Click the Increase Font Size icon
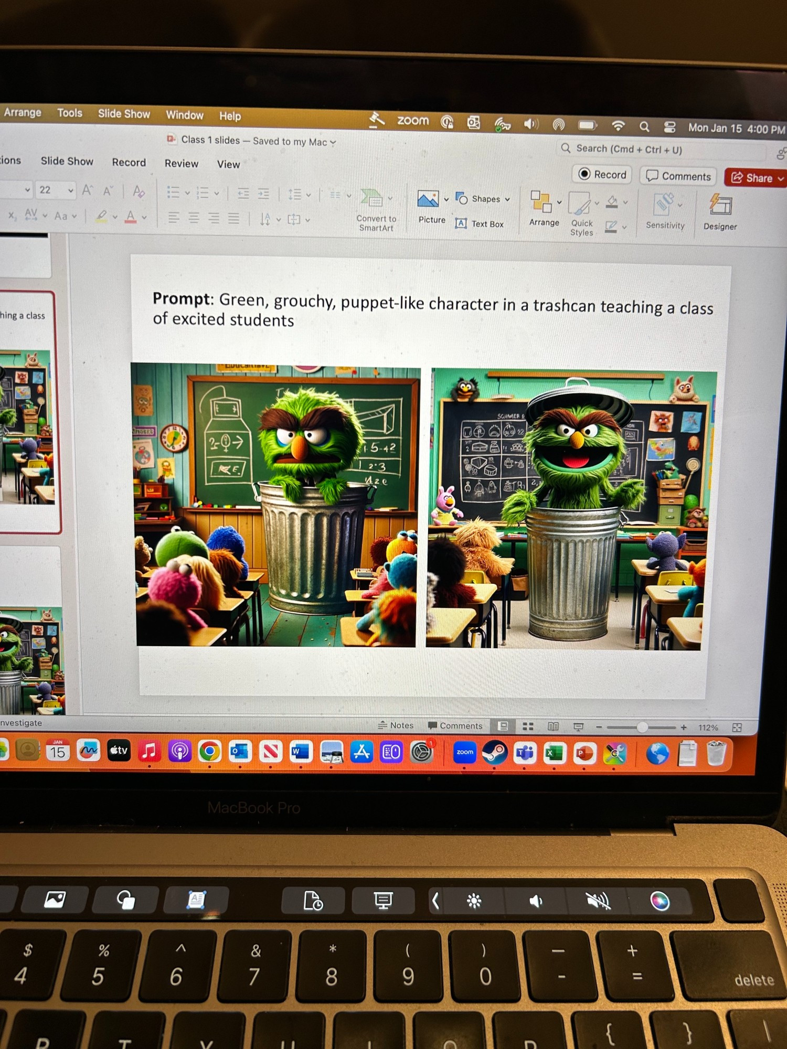The image size is (787, 1049). coord(87,190)
